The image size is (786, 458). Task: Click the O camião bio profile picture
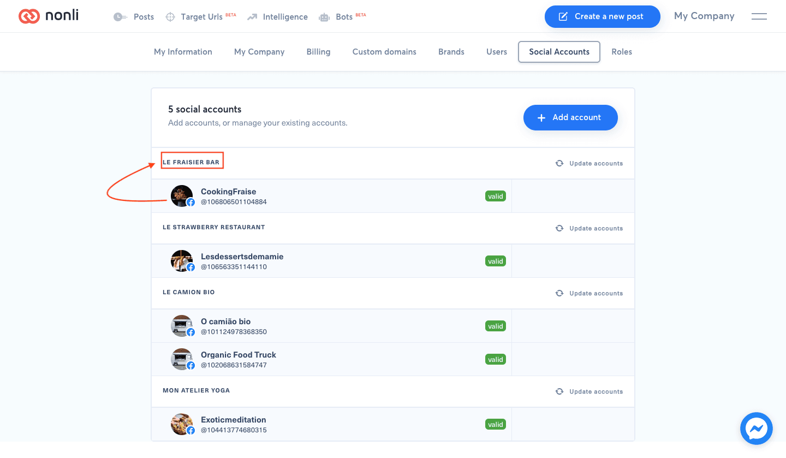point(182,326)
